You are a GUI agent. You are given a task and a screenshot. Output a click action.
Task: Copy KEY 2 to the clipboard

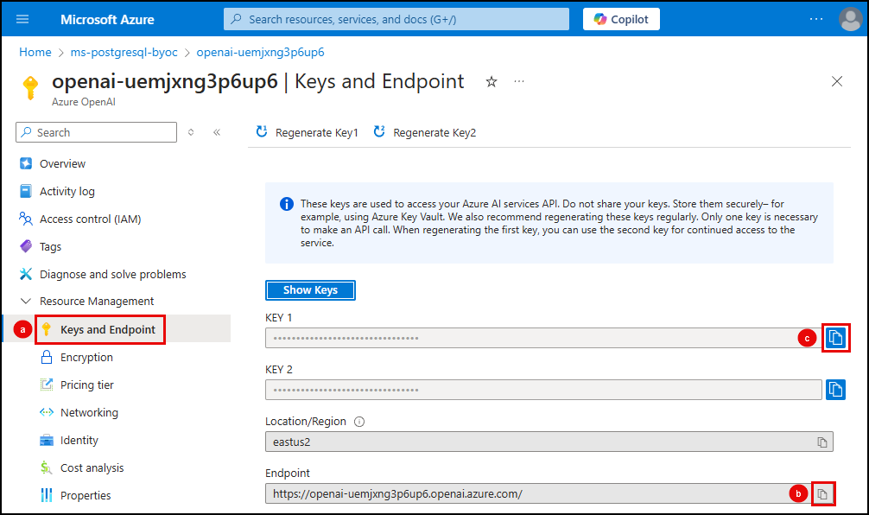[x=835, y=390]
